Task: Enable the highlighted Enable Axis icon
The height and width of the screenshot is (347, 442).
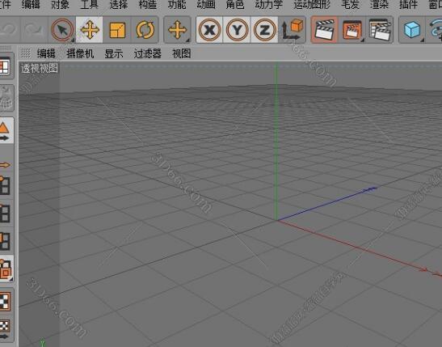Action: click(6, 269)
